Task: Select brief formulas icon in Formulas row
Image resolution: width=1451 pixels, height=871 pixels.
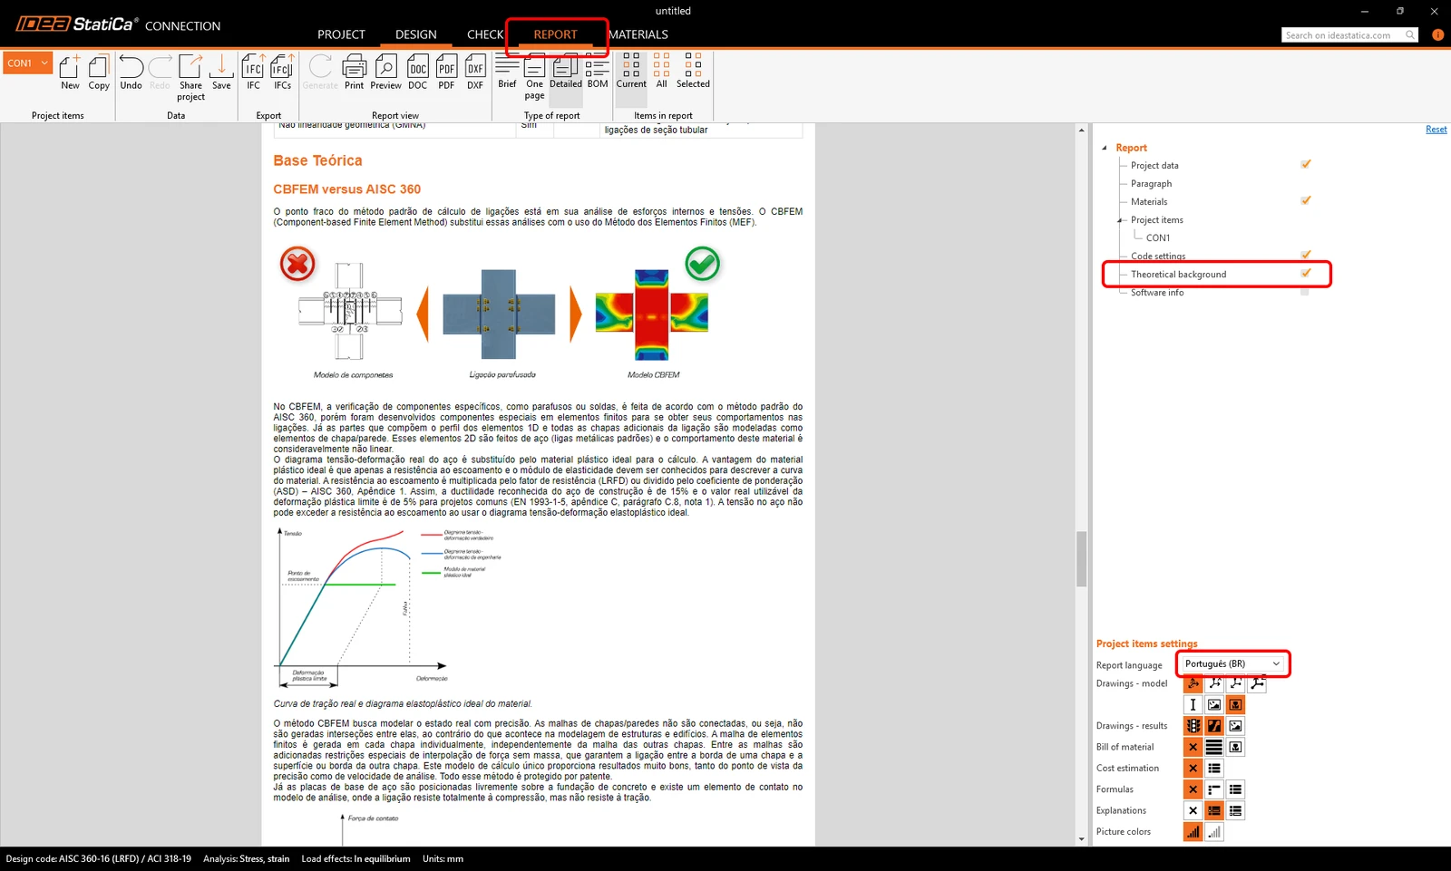Action: (1213, 789)
